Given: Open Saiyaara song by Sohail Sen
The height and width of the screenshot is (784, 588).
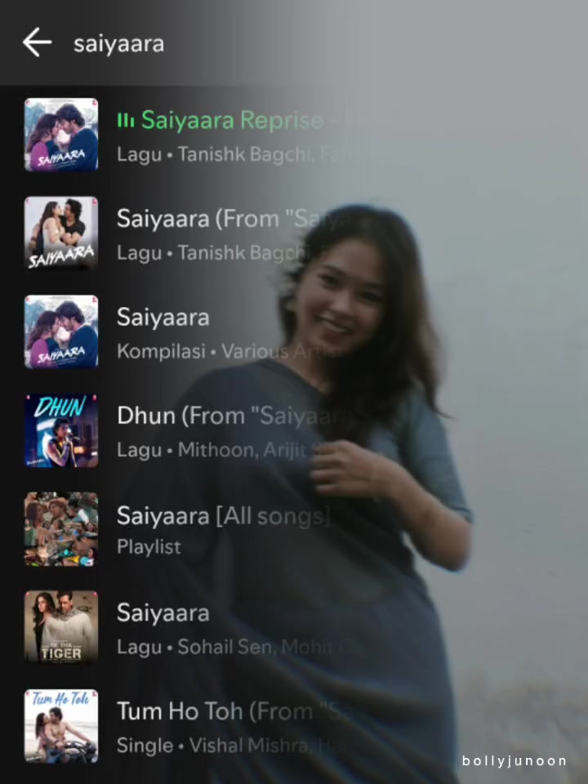Looking at the screenshot, I should 163,613.
